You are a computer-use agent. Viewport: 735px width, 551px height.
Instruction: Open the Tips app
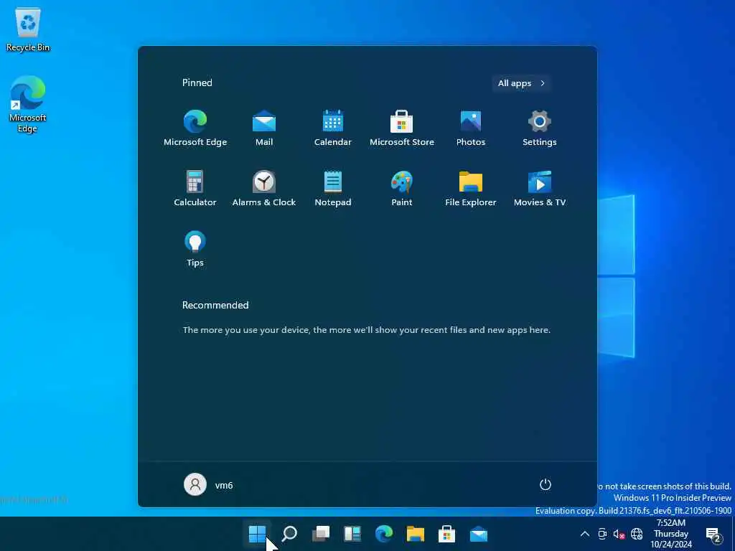[x=195, y=249]
